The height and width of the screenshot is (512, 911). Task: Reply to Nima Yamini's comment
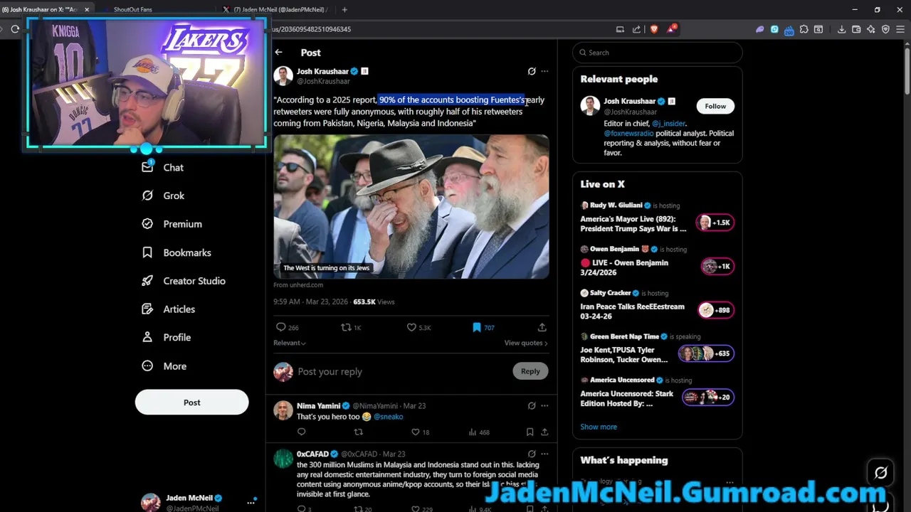tap(302, 432)
